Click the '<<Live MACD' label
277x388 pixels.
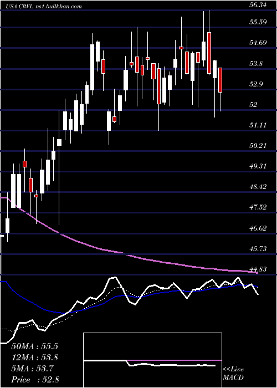[233, 374]
